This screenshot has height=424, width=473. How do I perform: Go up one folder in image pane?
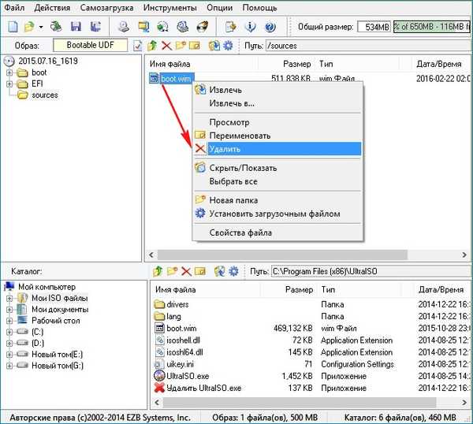point(153,46)
